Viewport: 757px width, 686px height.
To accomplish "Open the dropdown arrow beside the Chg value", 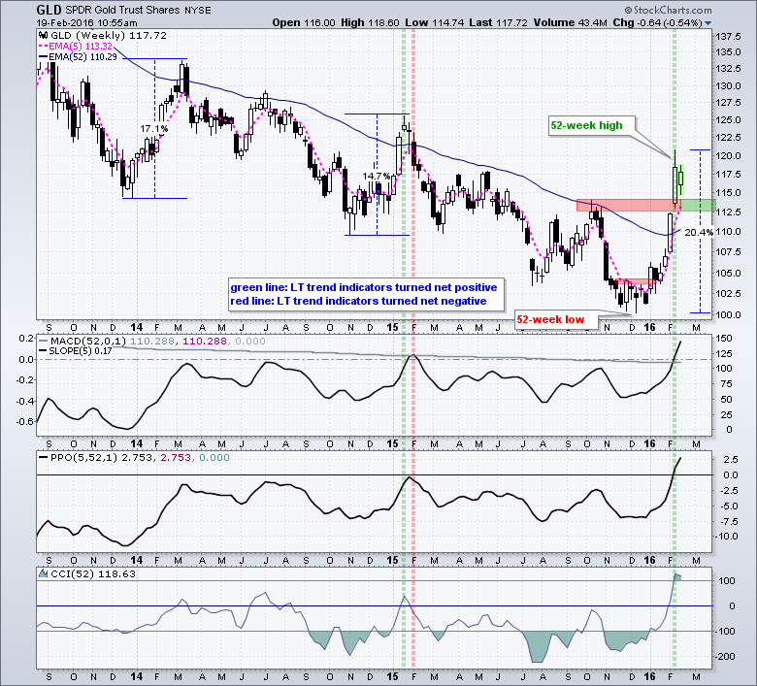I will [708, 23].
